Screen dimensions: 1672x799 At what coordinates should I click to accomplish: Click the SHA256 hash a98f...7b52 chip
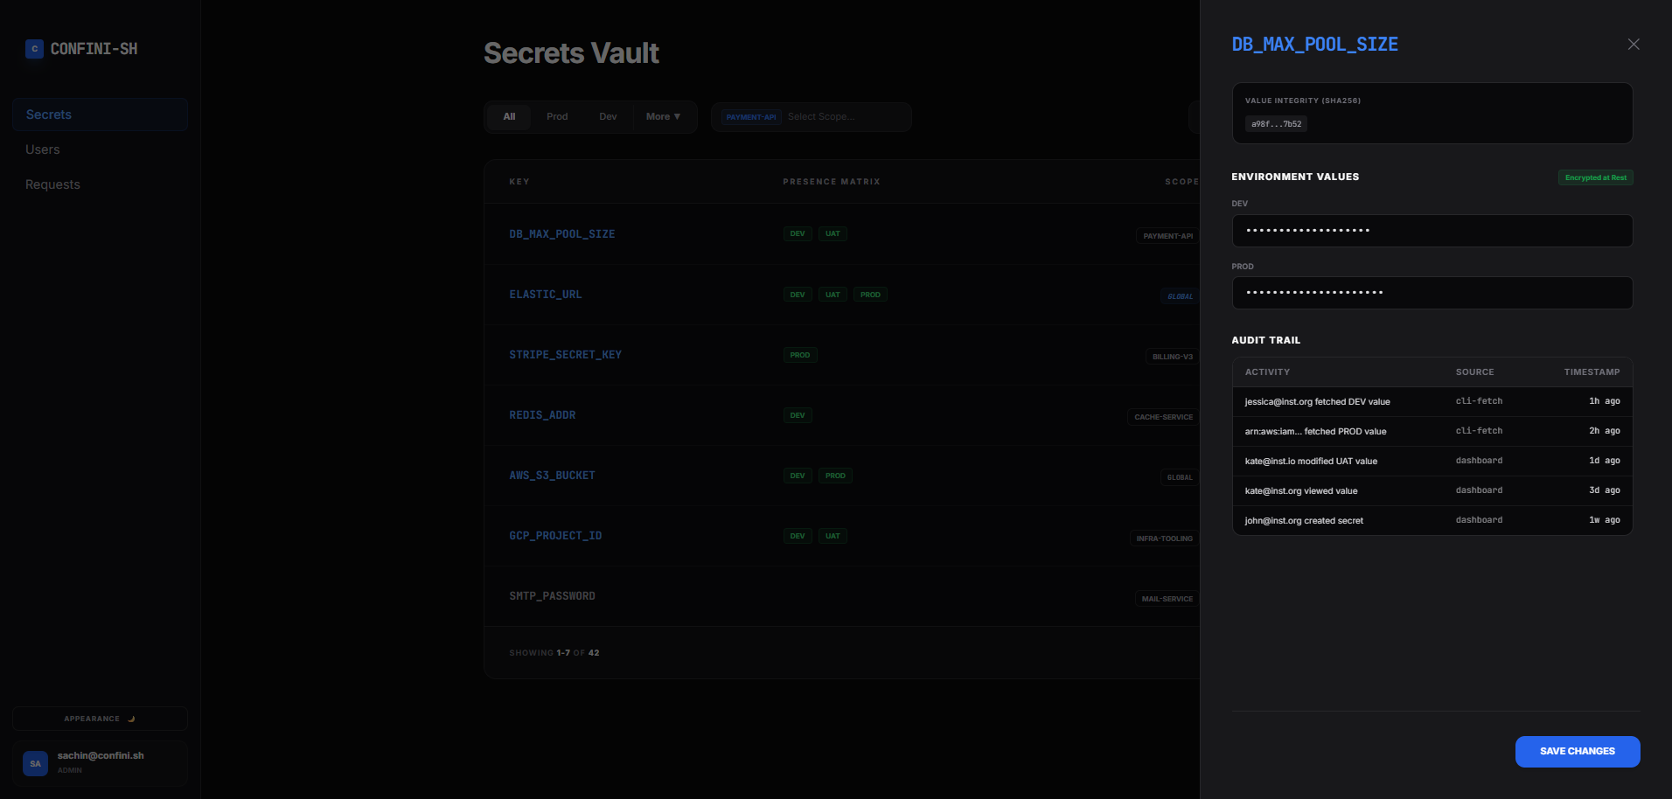pyautogui.click(x=1276, y=124)
